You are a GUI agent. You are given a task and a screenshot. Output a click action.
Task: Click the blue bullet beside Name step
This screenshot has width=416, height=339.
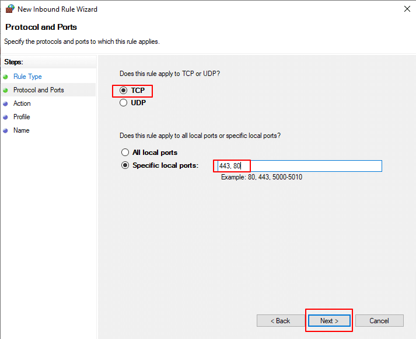pos(6,130)
